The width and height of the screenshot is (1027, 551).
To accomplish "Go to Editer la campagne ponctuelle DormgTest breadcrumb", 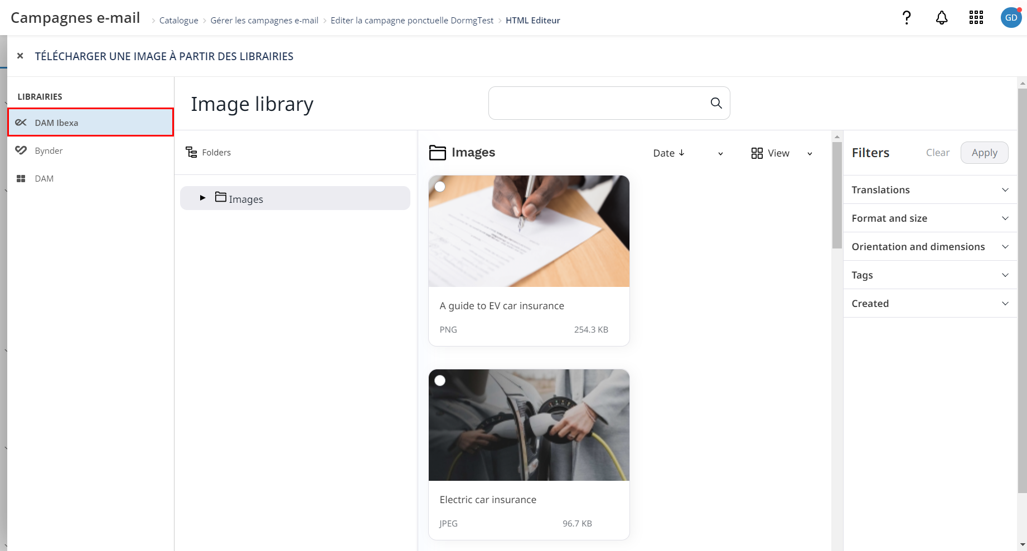I will click(412, 20).
